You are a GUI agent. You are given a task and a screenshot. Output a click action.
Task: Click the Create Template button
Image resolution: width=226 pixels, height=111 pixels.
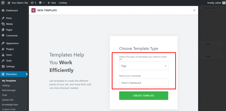pos(144,95)
